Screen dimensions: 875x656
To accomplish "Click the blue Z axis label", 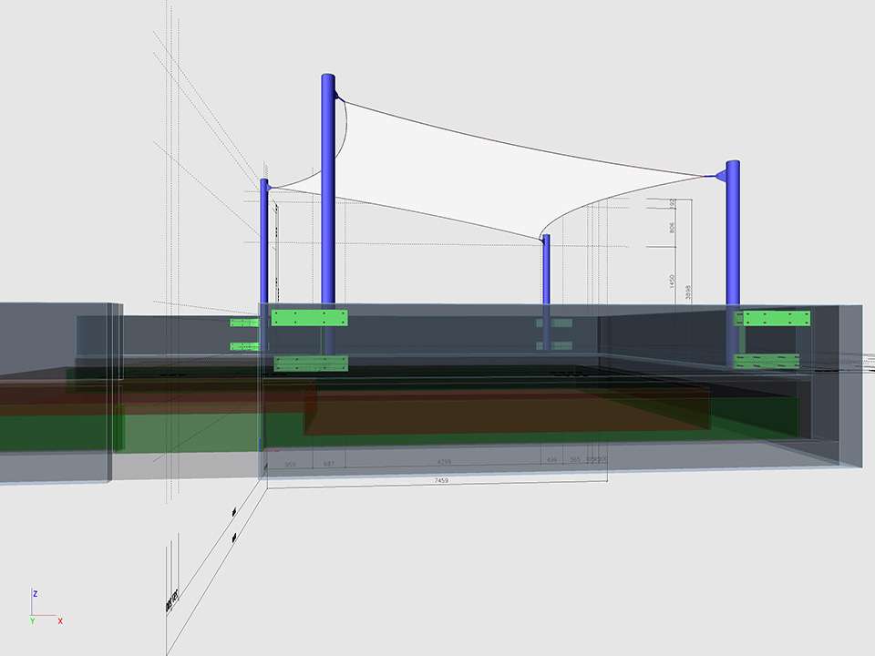I will 35,593.
